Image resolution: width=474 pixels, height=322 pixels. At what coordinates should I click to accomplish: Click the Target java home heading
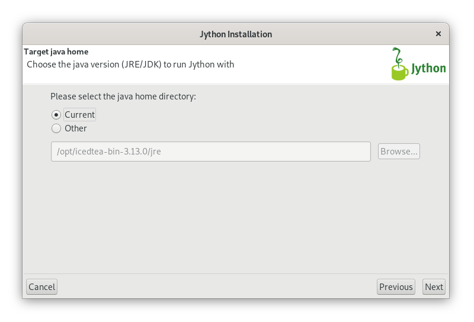pos(56,51)
